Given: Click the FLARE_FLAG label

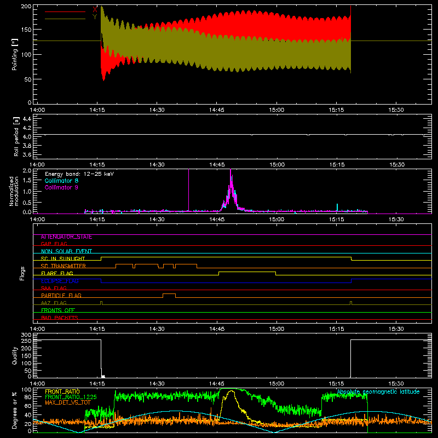Looking at the screenshot, I should pyautogui.click(x=57, y=273).
